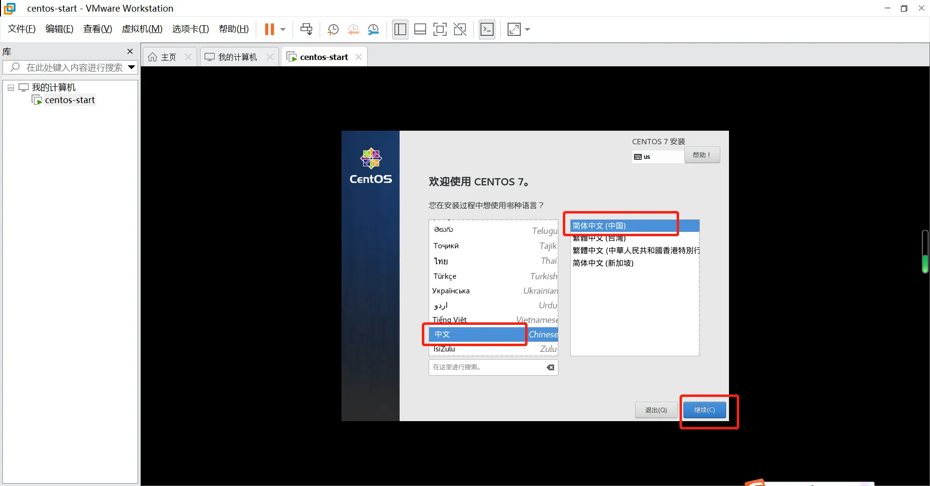
Task: Select Türkçe Turkish language
Action: 494,276
